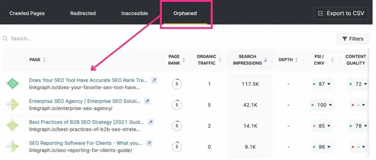Switch to Crawled Pages tab

click(27, 14)
